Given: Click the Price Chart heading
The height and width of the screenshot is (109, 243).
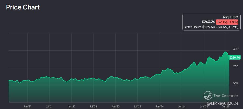Looking at the screenshot, I should (23, 7).
